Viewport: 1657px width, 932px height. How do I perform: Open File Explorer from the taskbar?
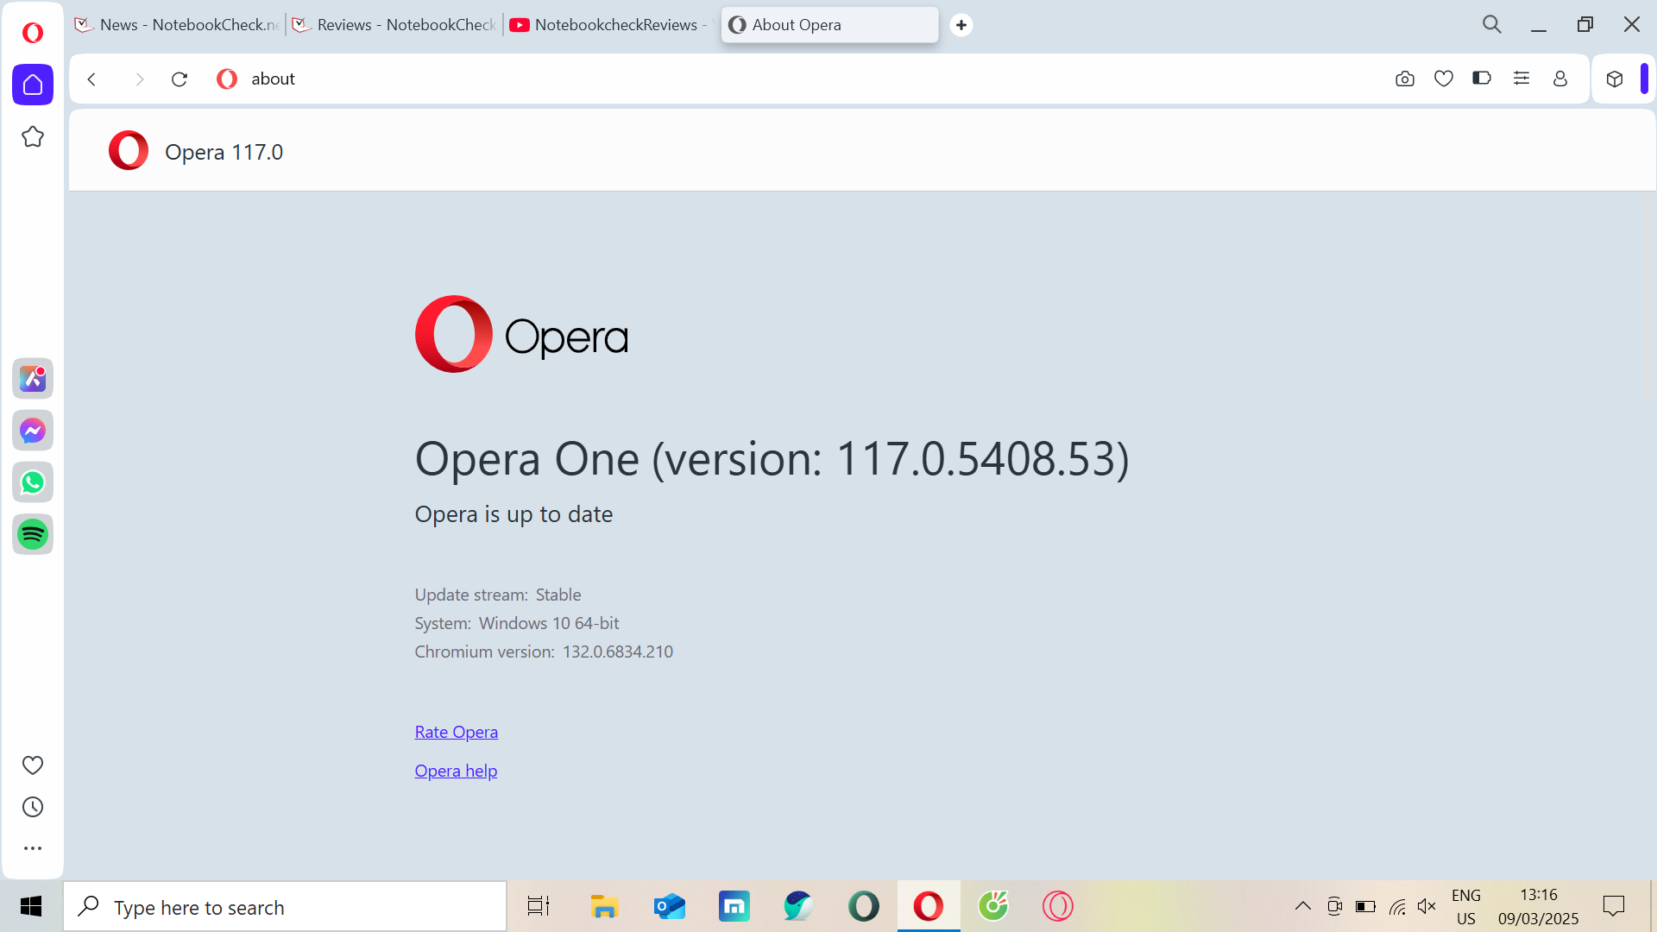click(604, 906)
